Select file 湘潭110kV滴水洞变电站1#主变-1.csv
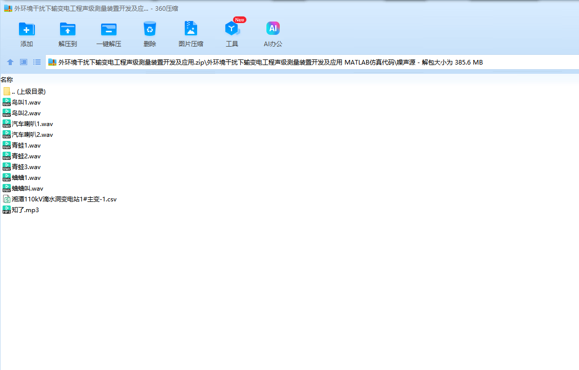This screenshot has width=579, height=370. coord(60,199)
